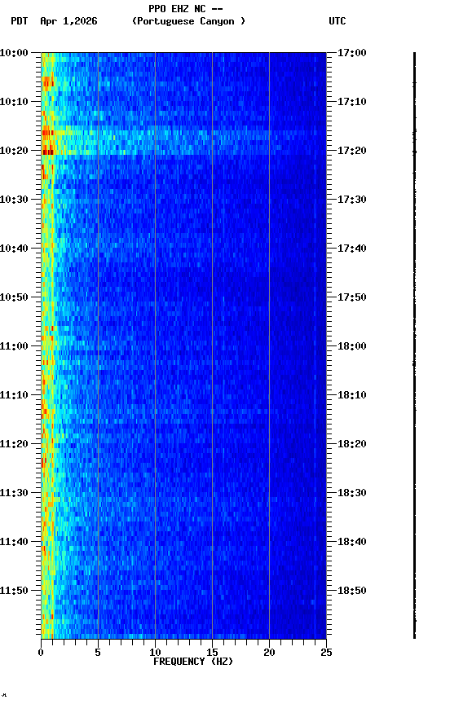The image size is (450, 704).
Task: Click the 18:20 UTC time label
Action: point(352,445)
